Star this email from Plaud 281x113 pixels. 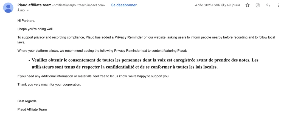[248, 5]
